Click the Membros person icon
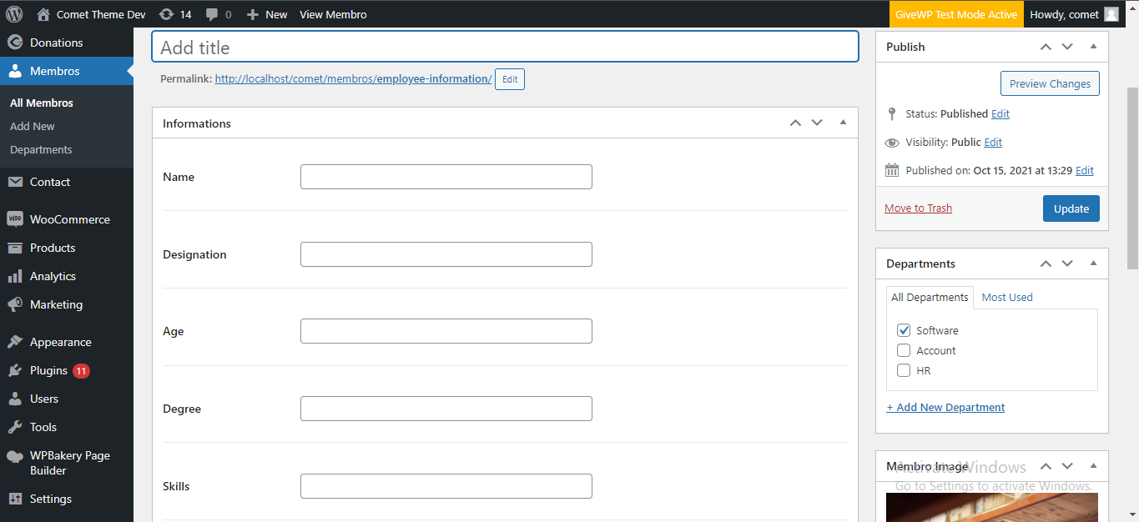 pyautogui.click(x=15, y=71)
